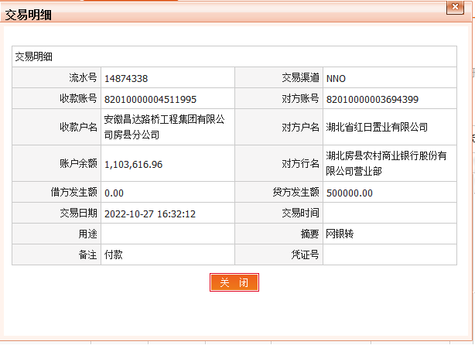Click the 对方户名 value 湖北省红日置业有限公司
Screen dimensions: 475x345
click(377, 128)
